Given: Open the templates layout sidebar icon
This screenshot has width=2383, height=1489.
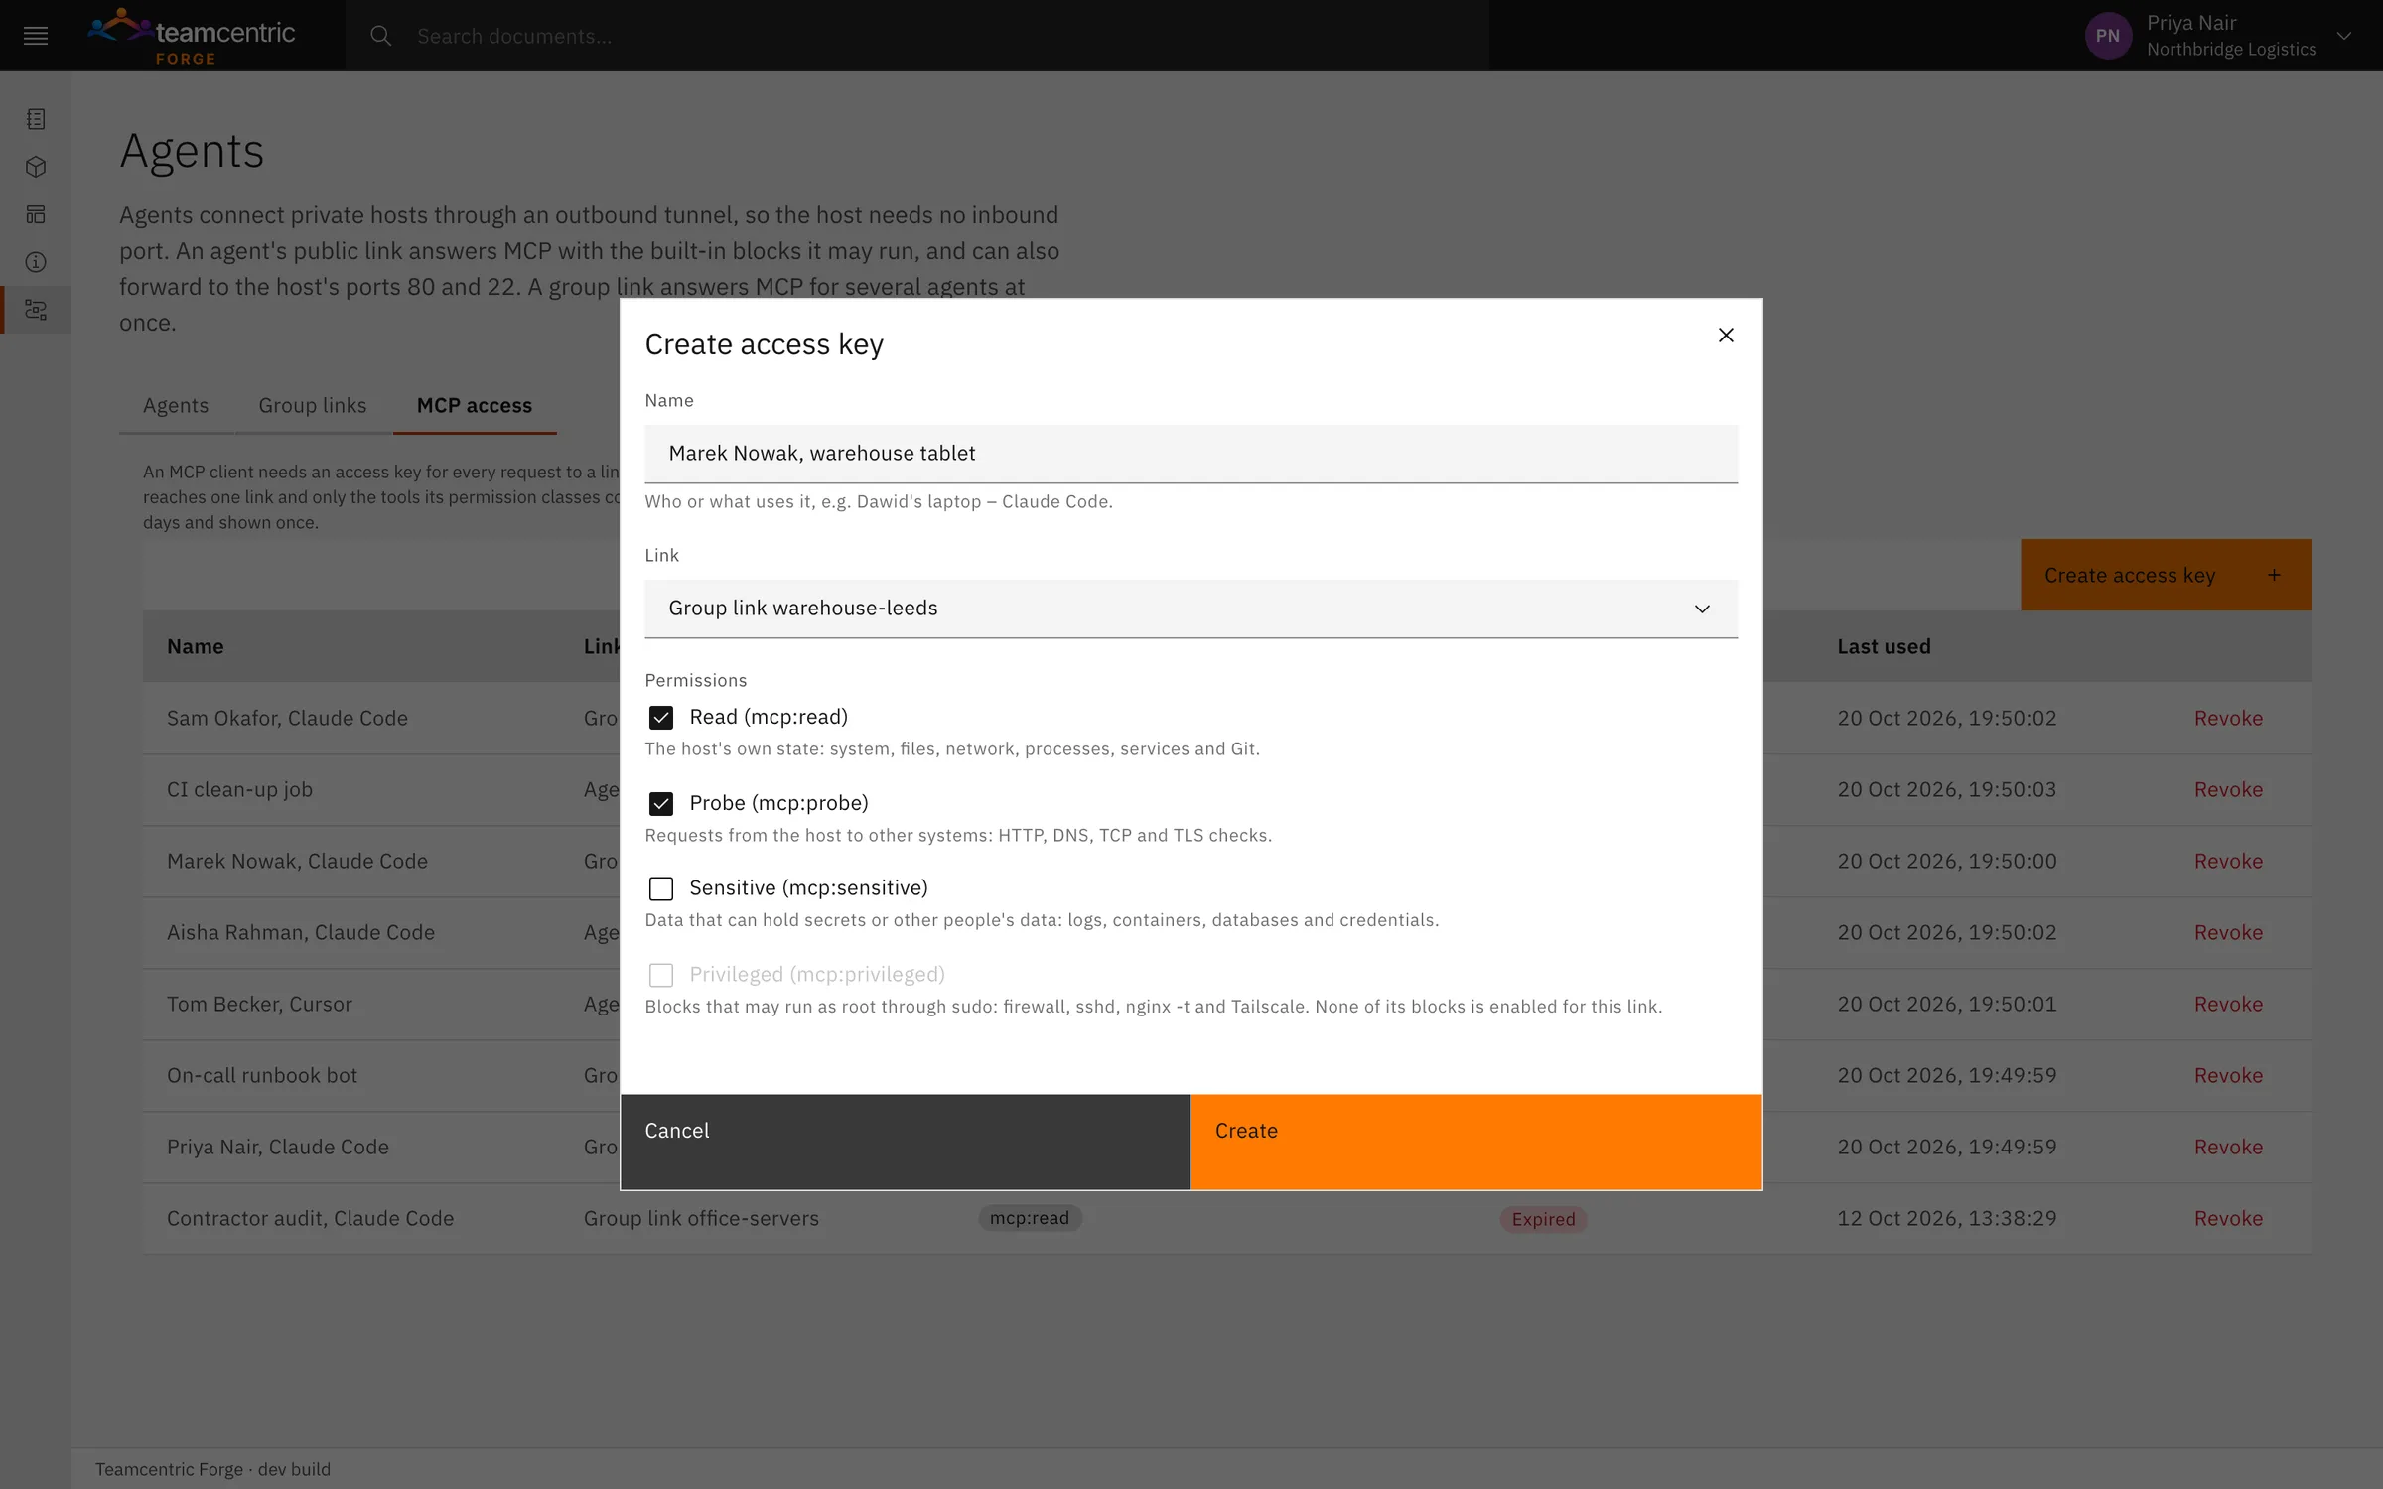Looking at the screenshot, I should pyautogui.click(x=36, y=214).
